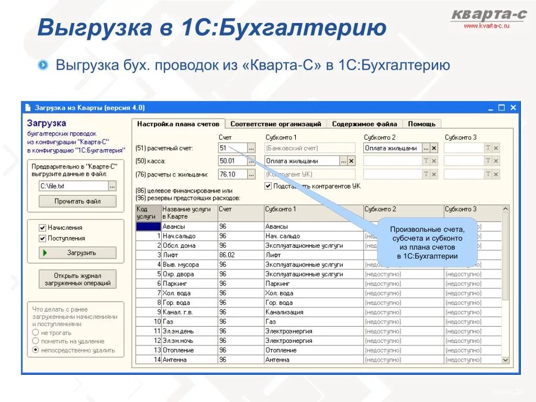Click Открыть журнал загруженных операций button
536x402 pixels.
[x=77, y=280]
